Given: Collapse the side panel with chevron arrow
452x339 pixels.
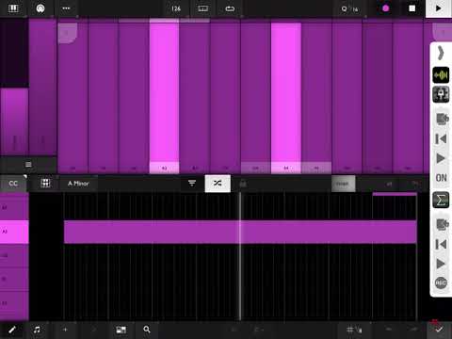Looking at the screenshot, I should coord(441,53).
